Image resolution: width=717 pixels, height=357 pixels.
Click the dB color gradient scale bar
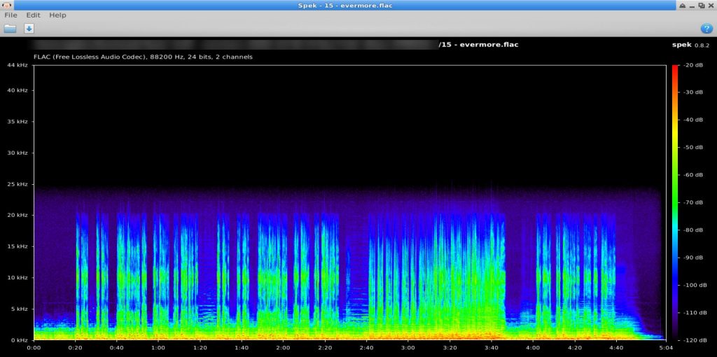tap(675, 202)
